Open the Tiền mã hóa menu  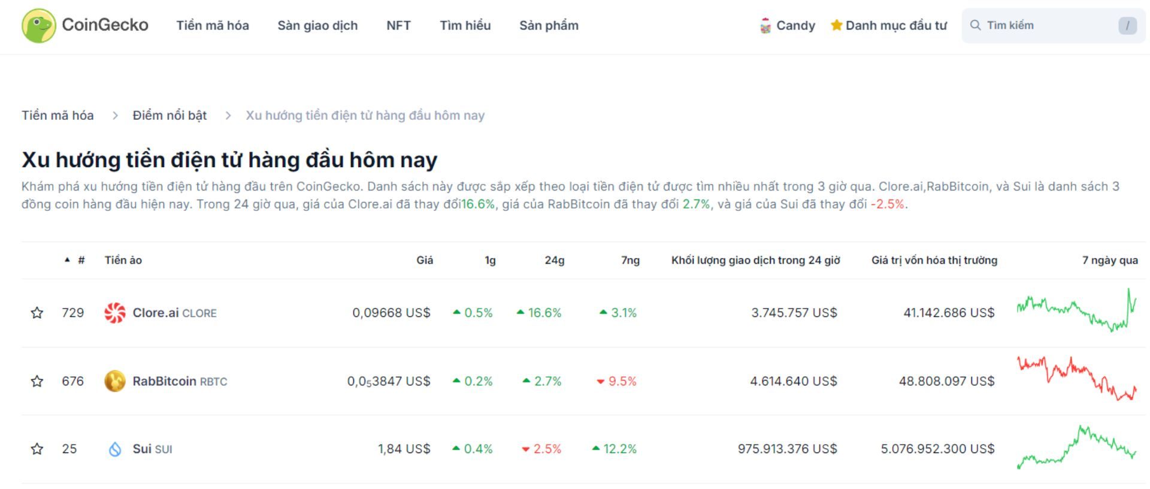[x=213, y=26]
